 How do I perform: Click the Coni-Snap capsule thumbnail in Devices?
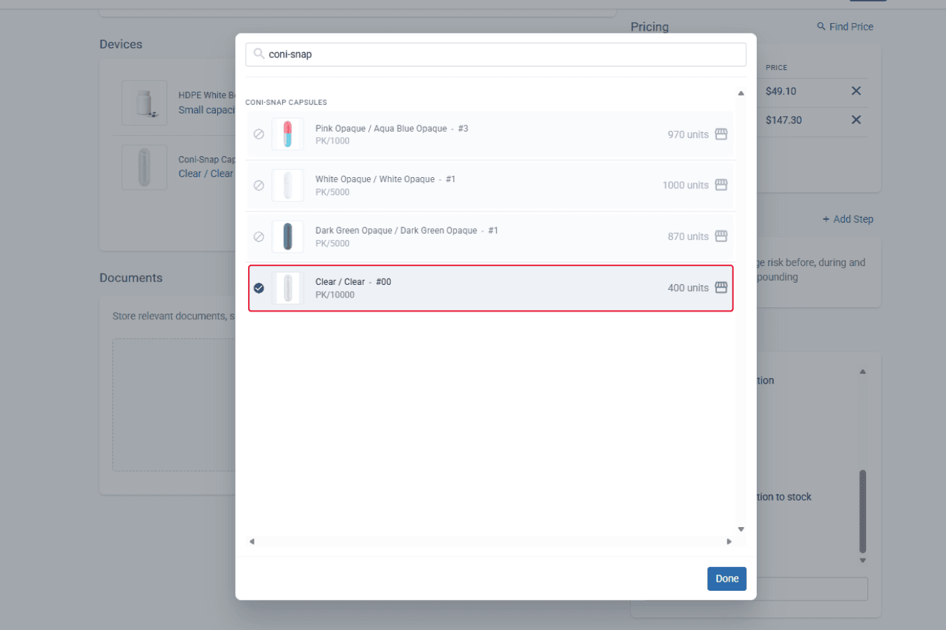[144, 167]
